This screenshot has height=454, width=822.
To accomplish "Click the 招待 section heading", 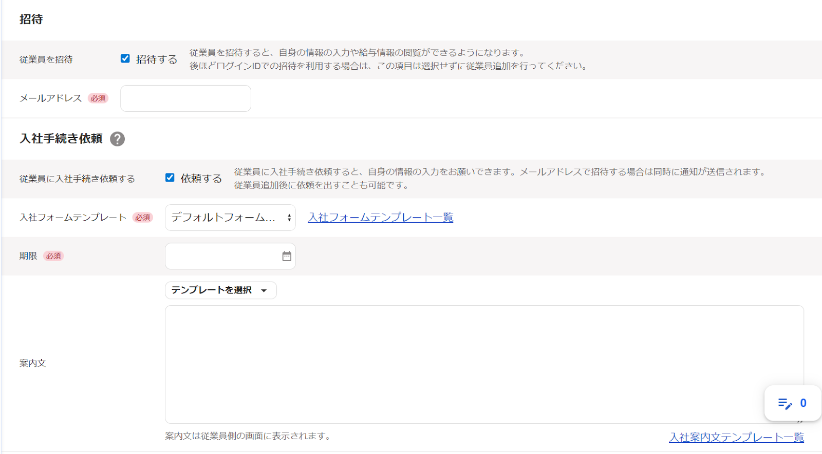I will pyautogui.click(x=31, y=19).
